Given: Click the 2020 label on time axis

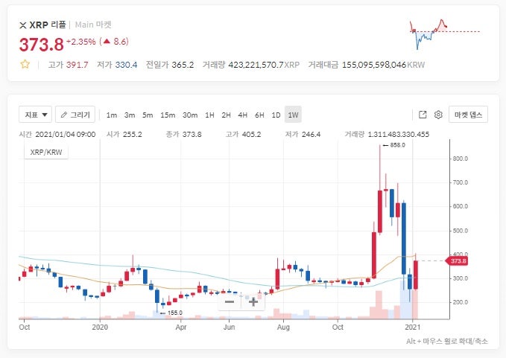Looking at the screenshot, I should (x=100, y=327).
